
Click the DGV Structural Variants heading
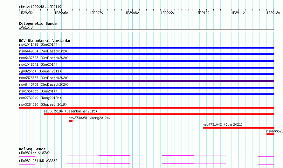(x=45, y=41)
